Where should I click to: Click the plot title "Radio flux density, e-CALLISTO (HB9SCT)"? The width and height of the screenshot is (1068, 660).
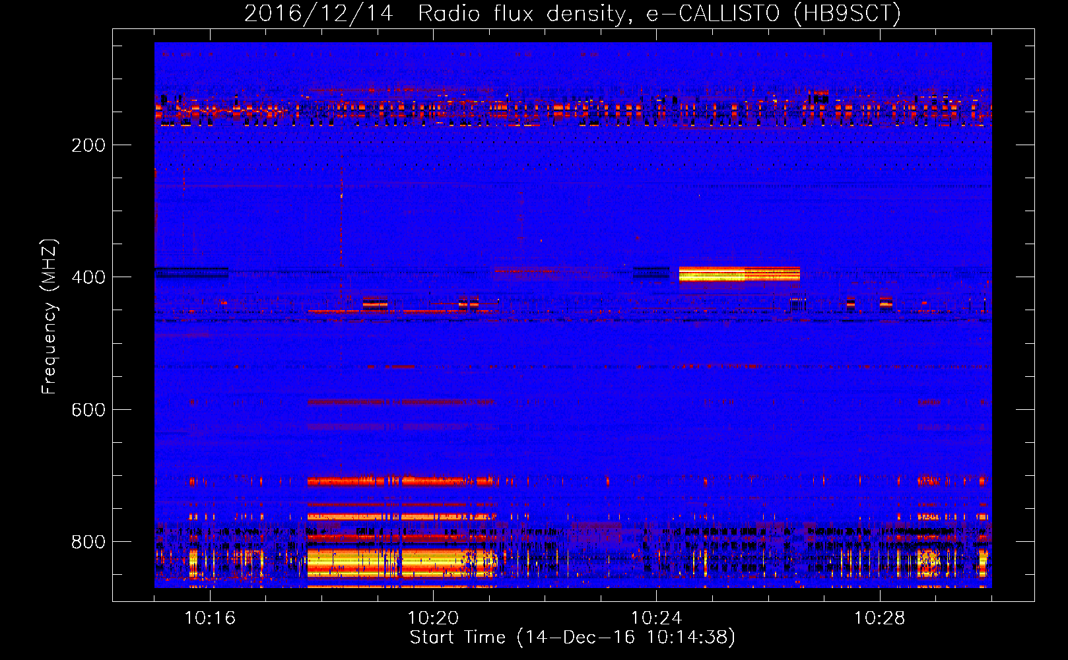[x=659, y=13]
